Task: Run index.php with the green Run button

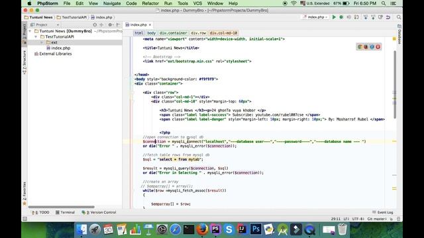Action: tap(334, 17)
